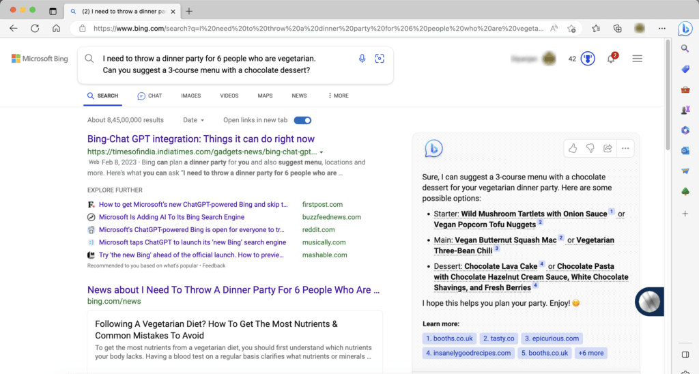Open the notifications bell icon
699x374 pixels.
(611, 59)
